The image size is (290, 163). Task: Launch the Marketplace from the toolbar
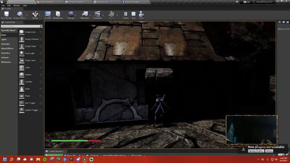tap(58, 14)
